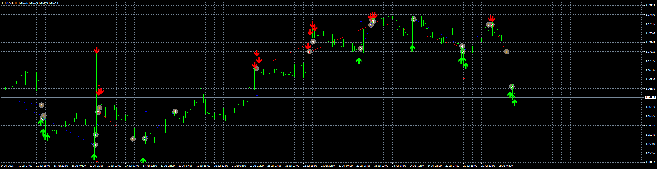This screenshot has width=657, height=169.
Task: Click the green-dot trade circle near 1.16650 on 28 Jul
Action: [512, 87]
